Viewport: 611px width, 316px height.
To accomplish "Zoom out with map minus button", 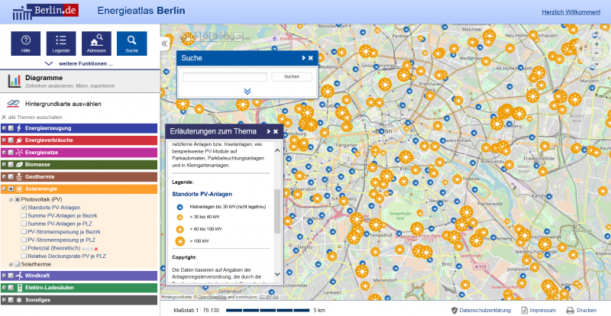I will [x=596, y=53].
